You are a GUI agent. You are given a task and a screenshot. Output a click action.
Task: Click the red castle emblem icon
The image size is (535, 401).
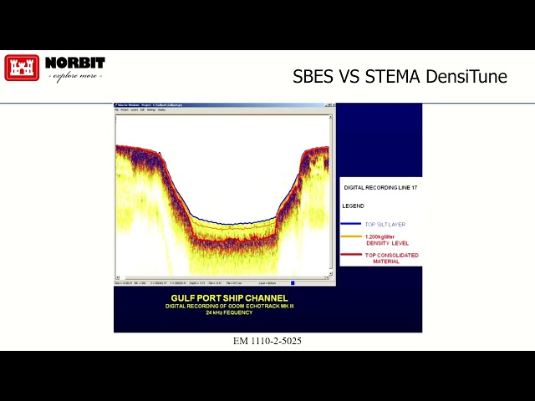click(22, 68)
